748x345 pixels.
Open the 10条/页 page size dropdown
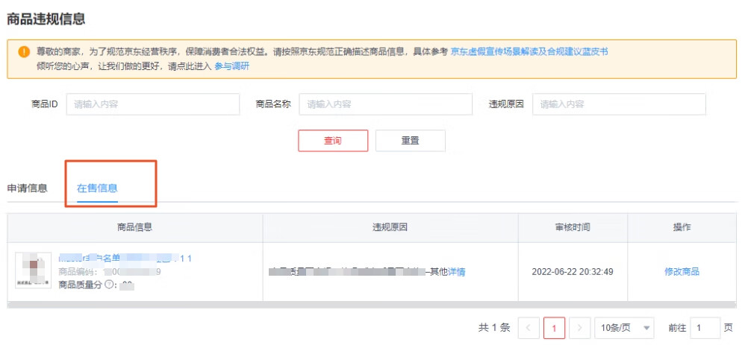(624, 328)
